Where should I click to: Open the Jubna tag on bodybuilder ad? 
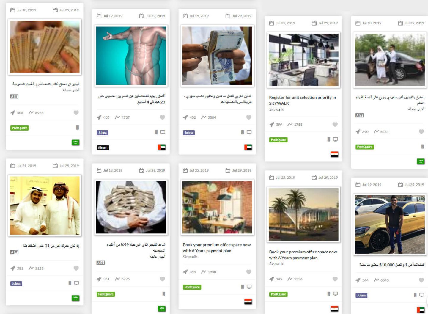coord(102,133)
